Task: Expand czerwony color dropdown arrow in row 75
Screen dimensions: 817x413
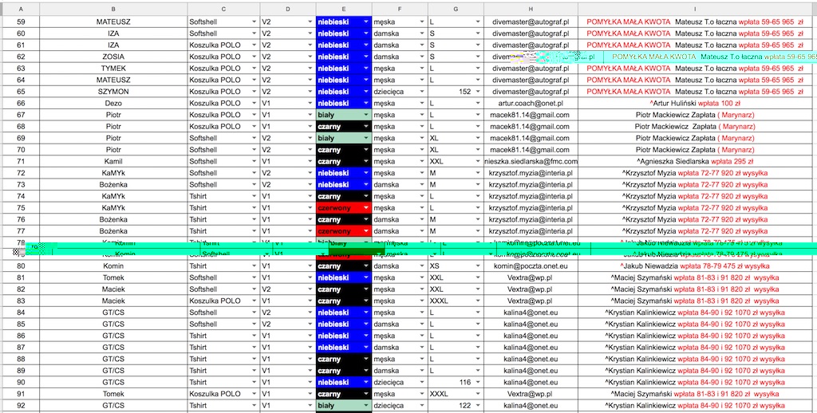Action: [366, 208]
